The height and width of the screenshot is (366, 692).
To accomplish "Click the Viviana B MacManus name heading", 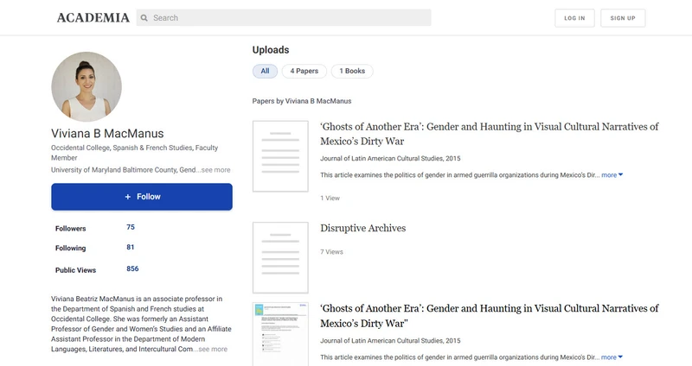I will 107,134.
